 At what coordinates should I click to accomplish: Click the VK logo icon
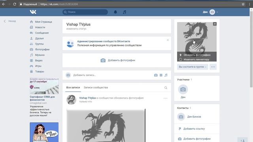point(33,12)
